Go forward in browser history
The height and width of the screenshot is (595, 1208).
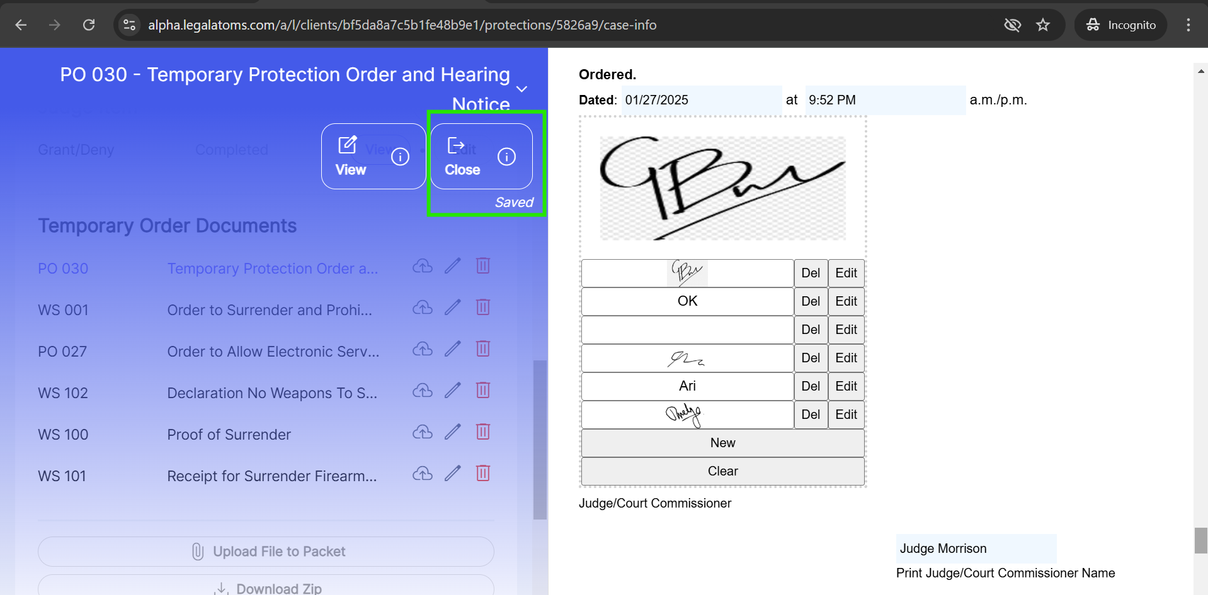click(55, 25)
